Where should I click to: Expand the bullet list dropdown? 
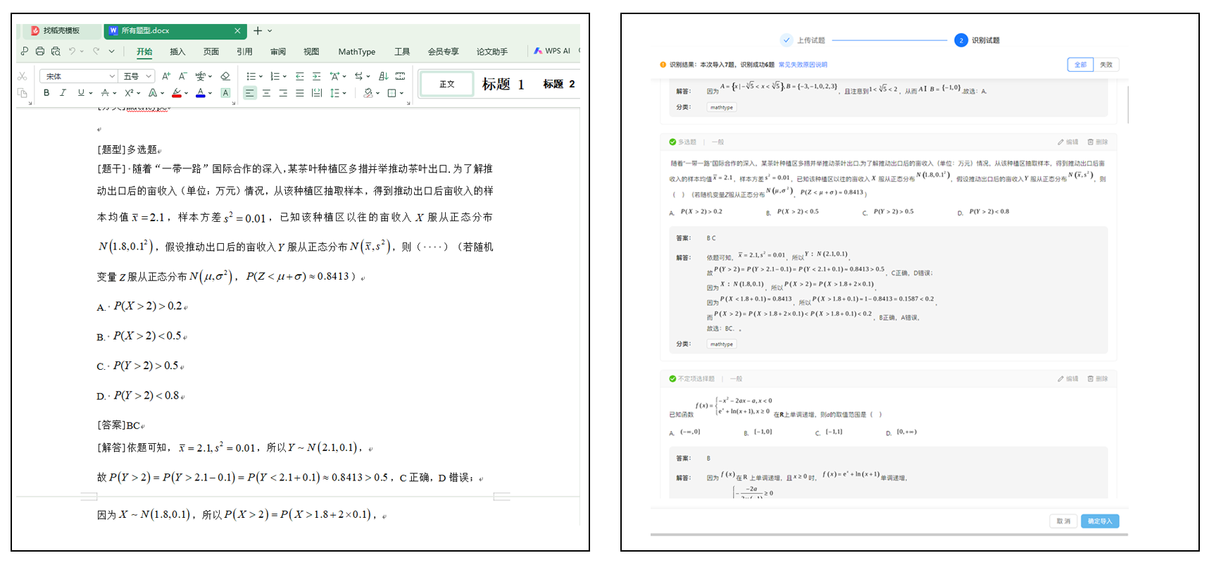(261, 77)
